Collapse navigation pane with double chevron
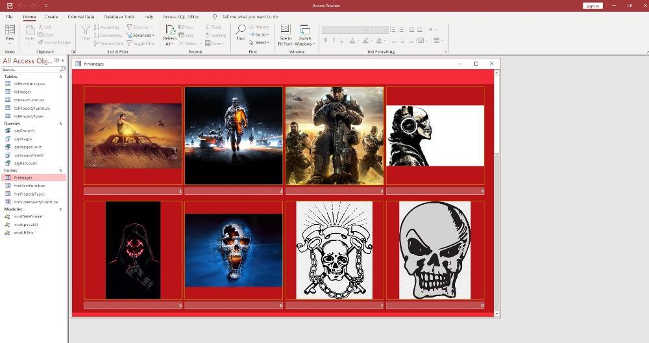 click(x=64, y=60)
